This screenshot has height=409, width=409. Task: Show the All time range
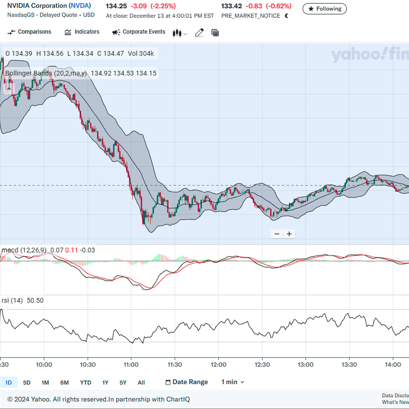point(141,382)
